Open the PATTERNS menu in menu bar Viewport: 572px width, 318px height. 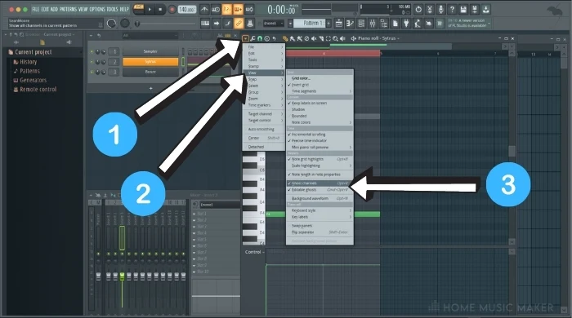(68, 9)
